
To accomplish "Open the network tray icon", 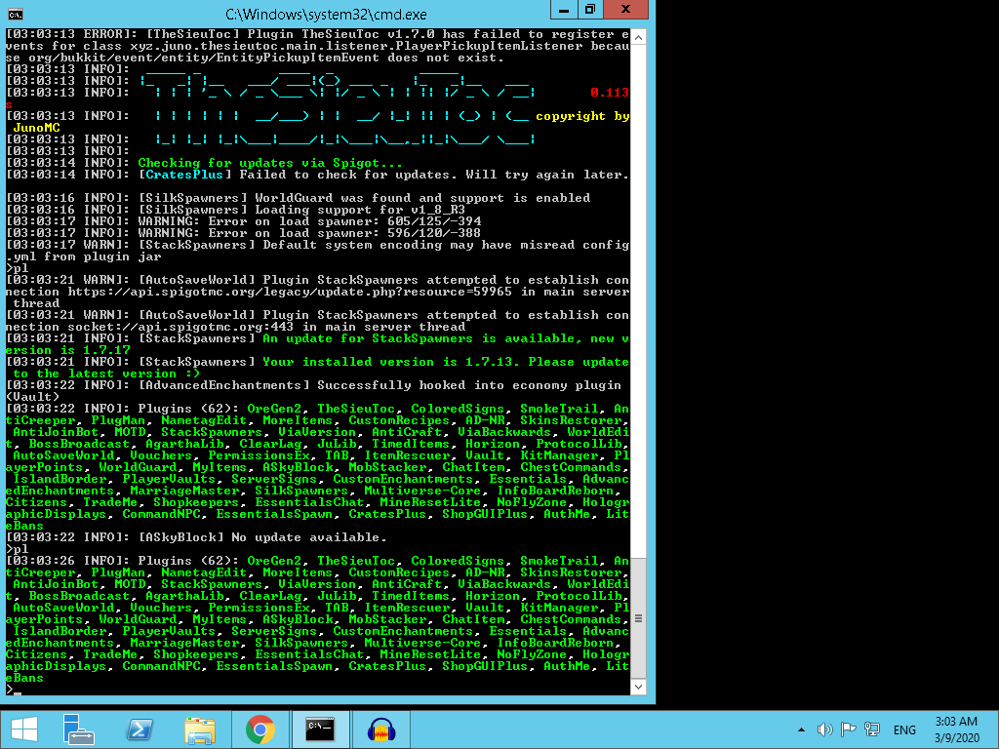I will click(872, 729).
